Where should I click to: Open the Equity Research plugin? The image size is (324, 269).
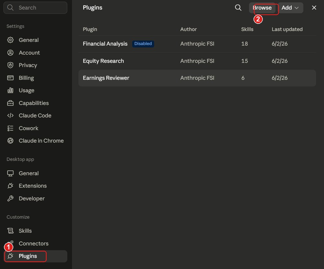tap(197, 61)
